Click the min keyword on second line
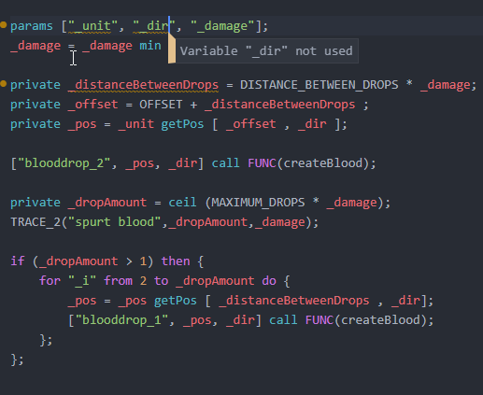 coord(150,46)
